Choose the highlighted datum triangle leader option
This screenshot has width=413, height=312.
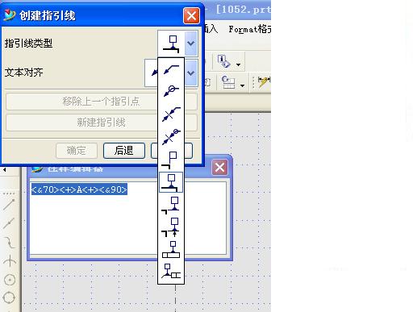171,182
